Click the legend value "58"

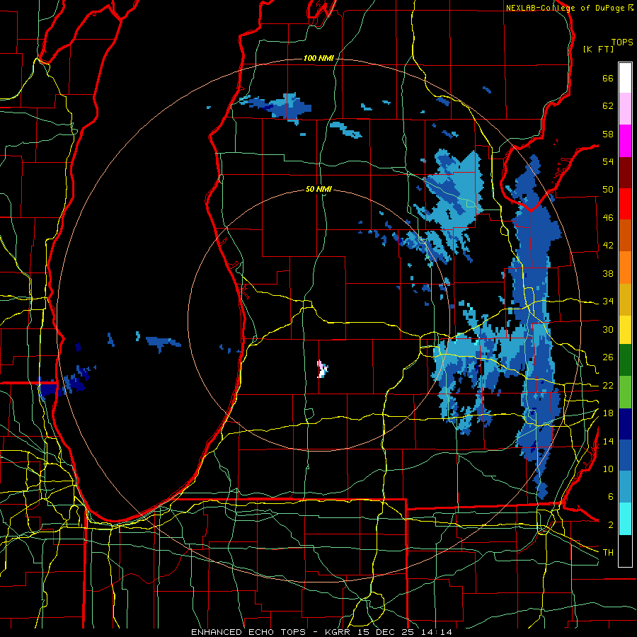point(608,134)
